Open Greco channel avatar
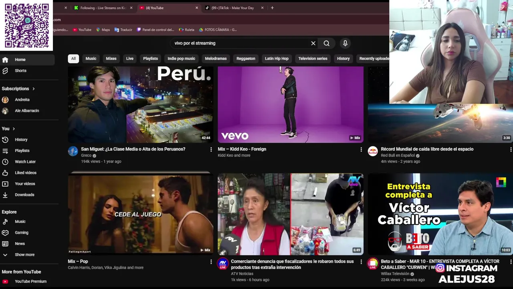 [x=73, y=151]
